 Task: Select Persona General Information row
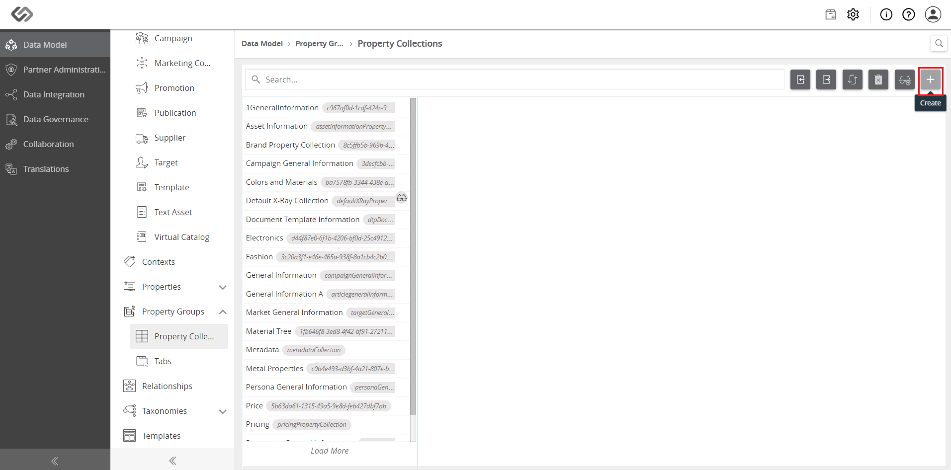point(326,387)
